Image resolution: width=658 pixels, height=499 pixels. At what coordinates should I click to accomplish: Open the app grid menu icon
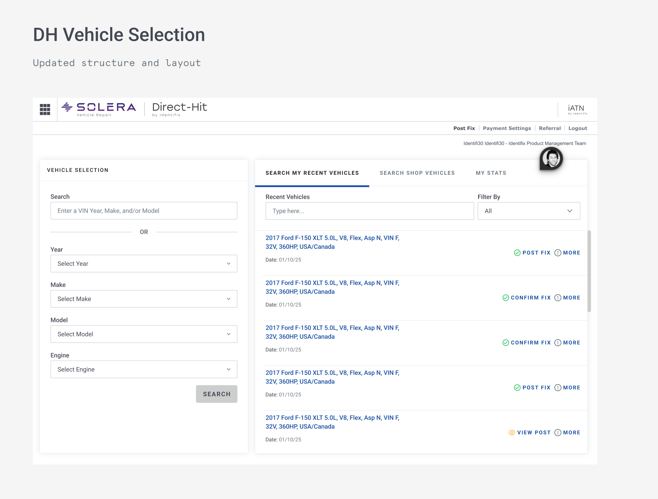coord(45,109)
